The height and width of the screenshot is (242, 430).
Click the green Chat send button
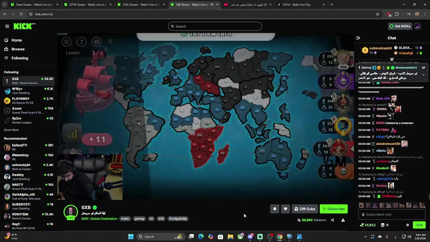(419, 225)
